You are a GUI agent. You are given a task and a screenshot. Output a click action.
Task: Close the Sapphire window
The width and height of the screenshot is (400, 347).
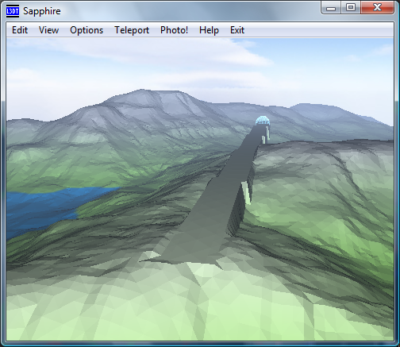tap(377, 7)
